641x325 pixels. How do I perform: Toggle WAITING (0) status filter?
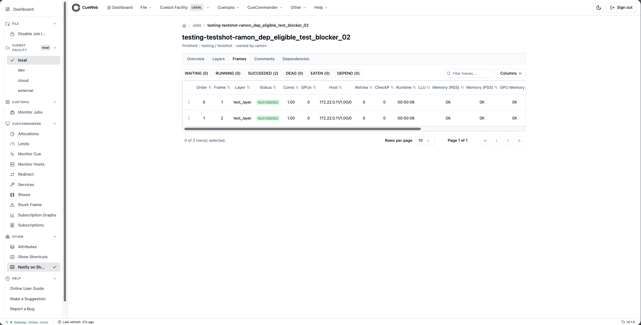(196, 73)
